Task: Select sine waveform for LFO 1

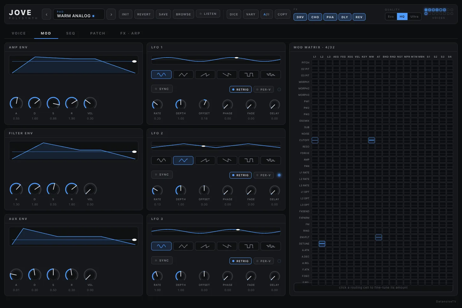Action: click(161, 75)
